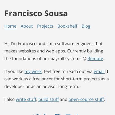Follow the Remote company link
The image size is (115, 115).
[x=95, y=59]
